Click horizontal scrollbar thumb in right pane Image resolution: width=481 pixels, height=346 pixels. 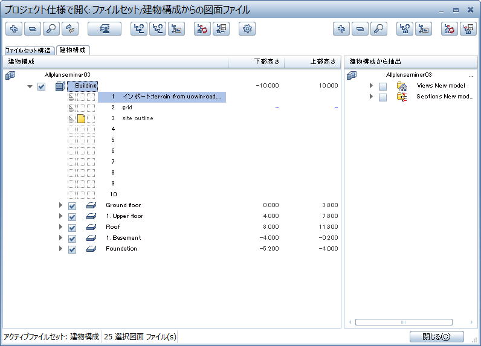tap(404, 322)
